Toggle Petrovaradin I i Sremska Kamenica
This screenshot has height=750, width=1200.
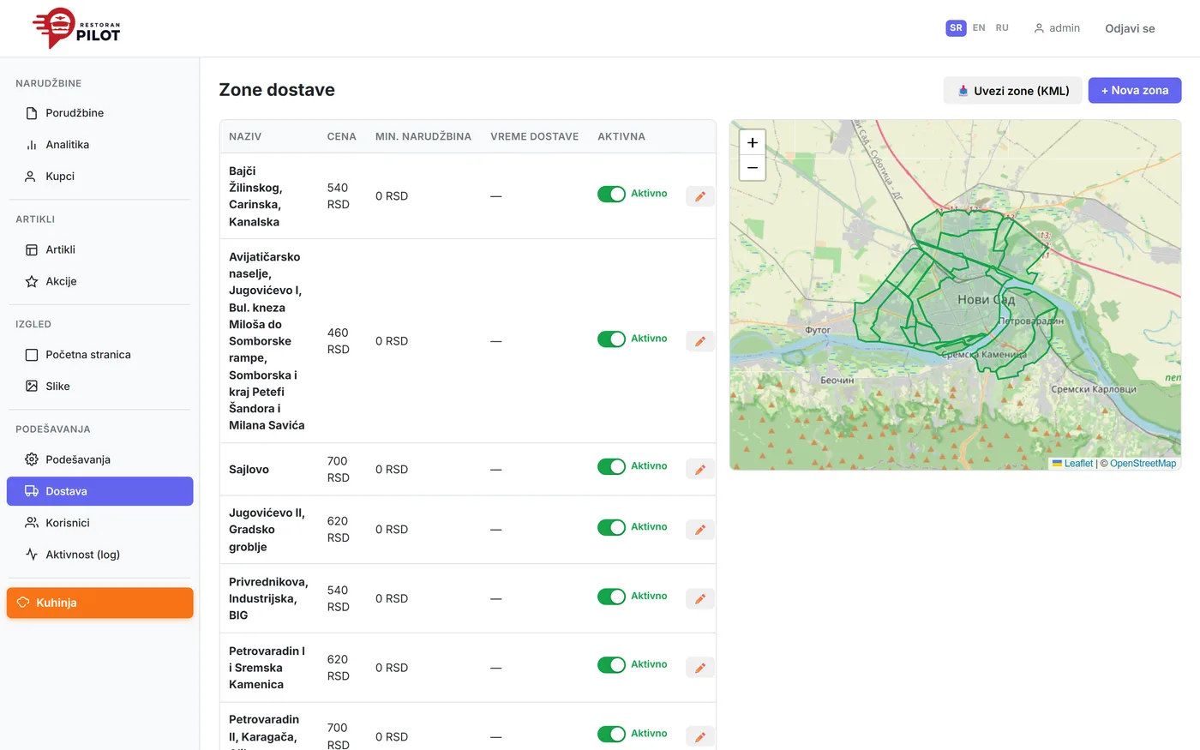[x=611, y=664]
